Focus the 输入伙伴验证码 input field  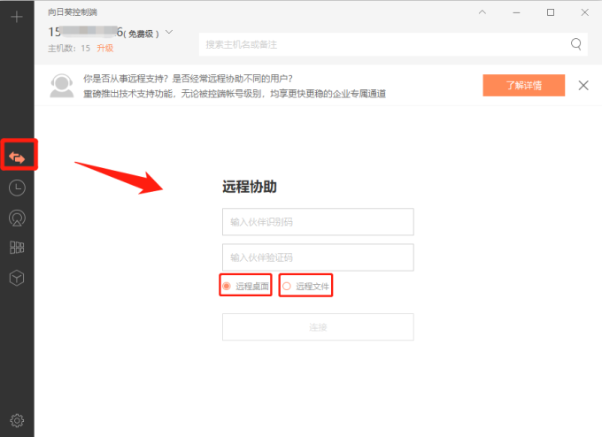(318, 257)
